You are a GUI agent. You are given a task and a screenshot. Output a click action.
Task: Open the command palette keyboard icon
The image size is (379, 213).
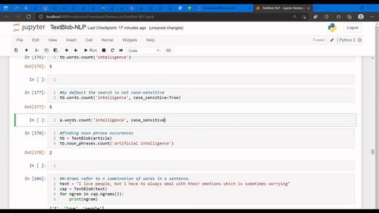click(x=168, y=50)
